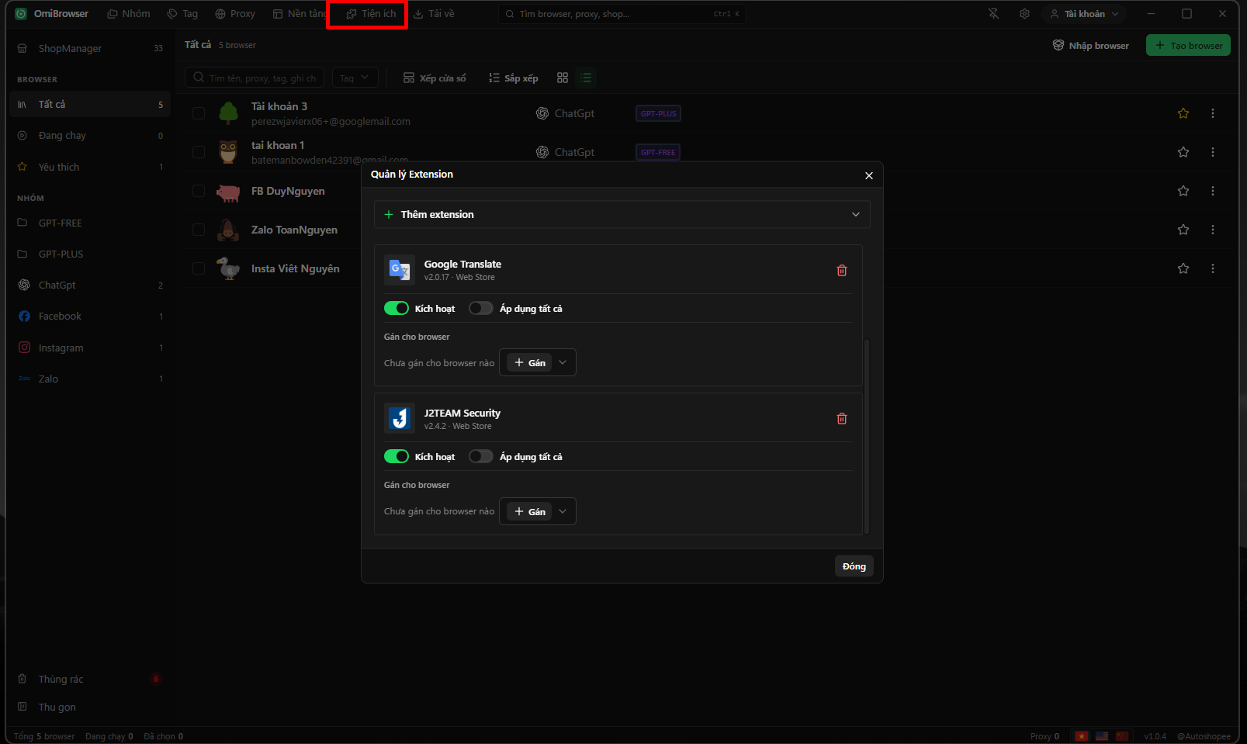Viewport: 1247px width, 744px height.
Task: Toggle Kích hoạt for Google Translate
Action: click(x=397, y=308)
